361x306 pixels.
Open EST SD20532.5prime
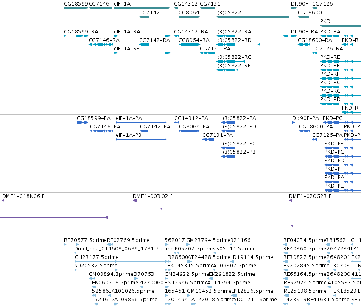(x=96, y=266)
